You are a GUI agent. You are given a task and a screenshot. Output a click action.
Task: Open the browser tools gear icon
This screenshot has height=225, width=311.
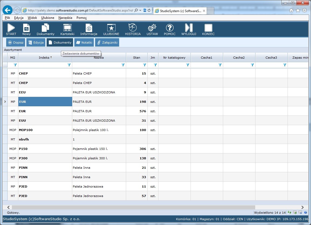pyautogui.click(x=305, y=10)
